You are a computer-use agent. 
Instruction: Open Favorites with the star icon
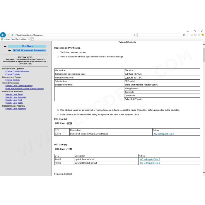[x=195, y=35]
